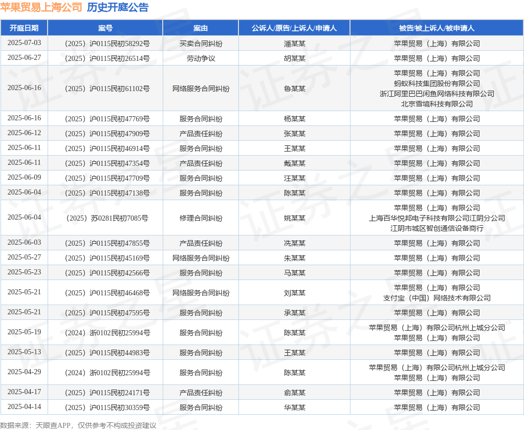
Task: Click plaintiff 承某某
Action: pos(294,313)
